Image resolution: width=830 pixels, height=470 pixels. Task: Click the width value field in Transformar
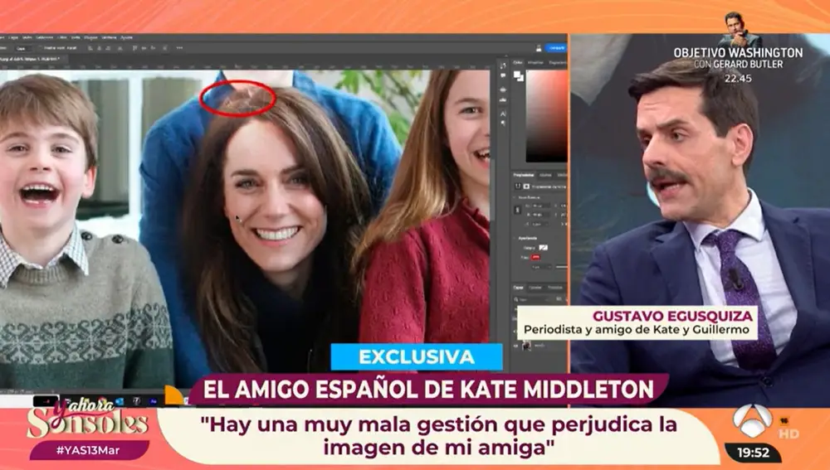(x=540, y=206)
